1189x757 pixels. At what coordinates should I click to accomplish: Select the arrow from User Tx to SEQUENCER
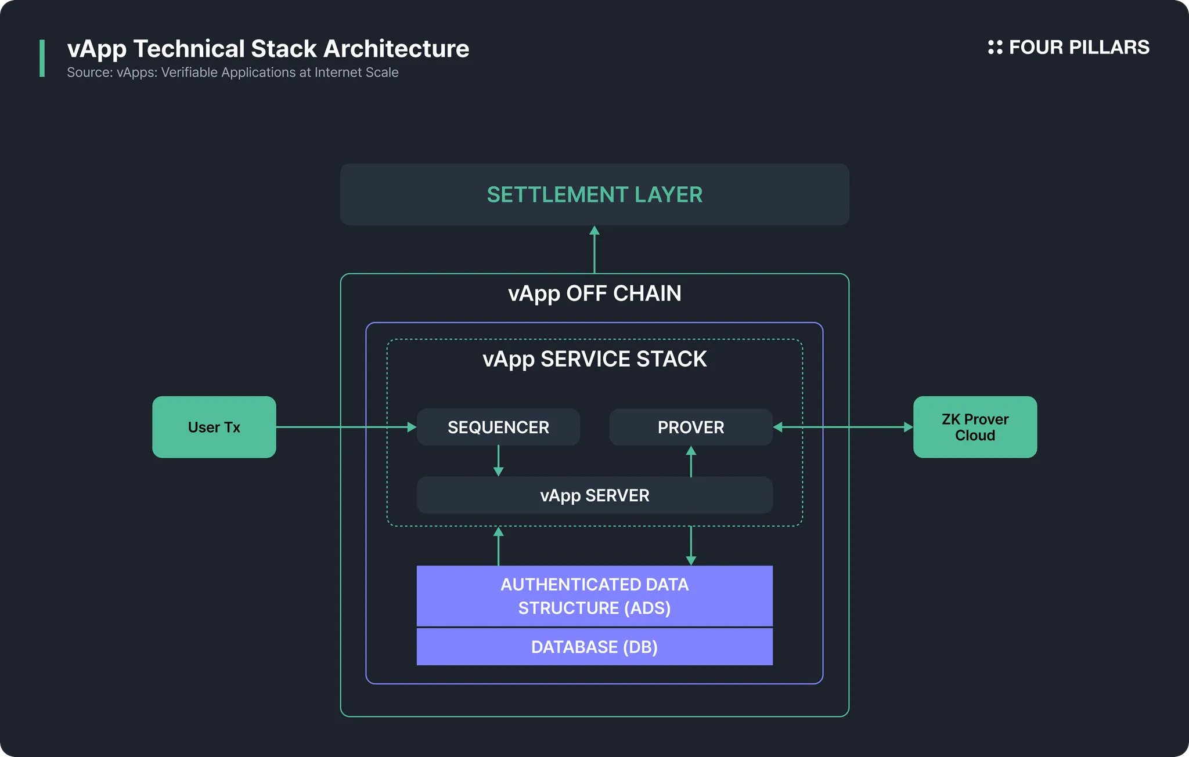(x=348, y=428)
